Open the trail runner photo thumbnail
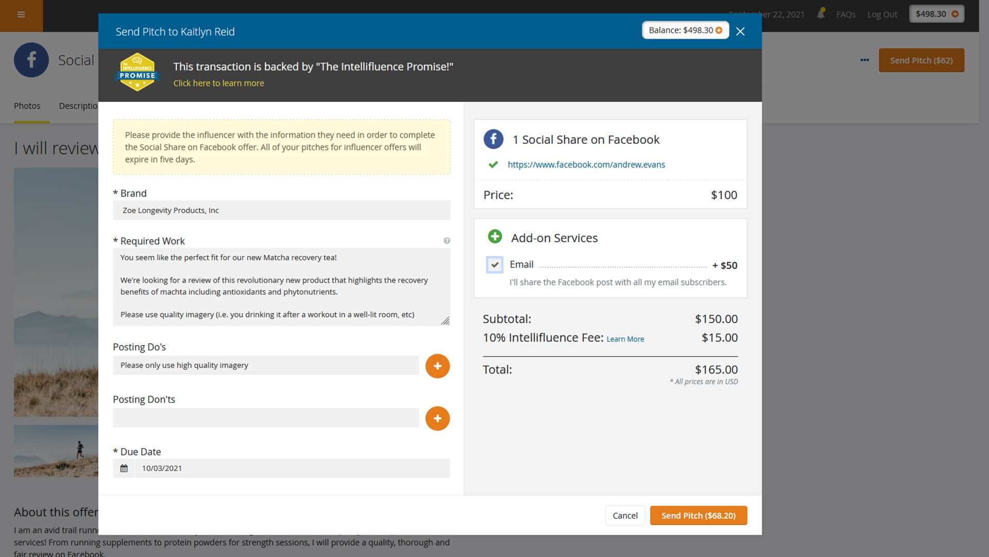Image resolution: width=989 pixels, height=557 pixels. 56,451
